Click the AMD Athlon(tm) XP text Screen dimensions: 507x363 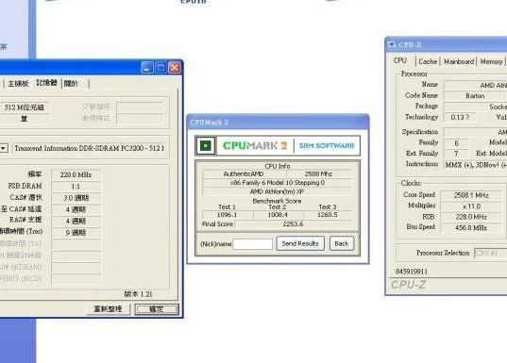tap(278, 191)
